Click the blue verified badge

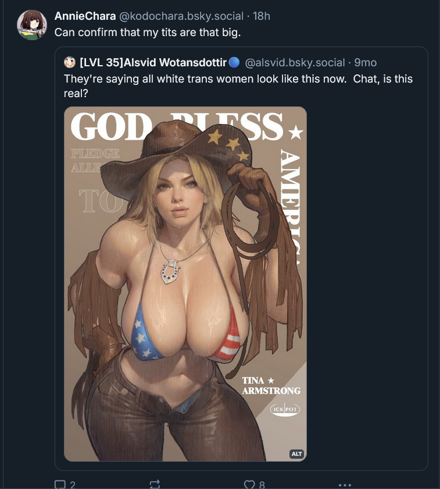[234, 62]
